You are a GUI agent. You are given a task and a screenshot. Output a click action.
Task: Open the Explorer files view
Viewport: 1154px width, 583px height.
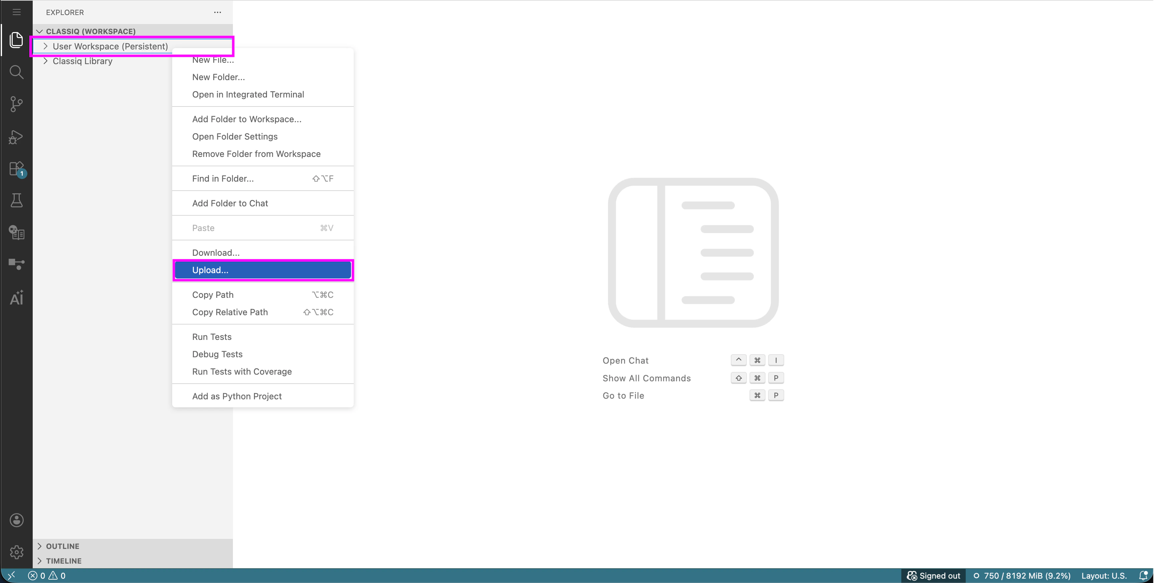coord(17,40)
